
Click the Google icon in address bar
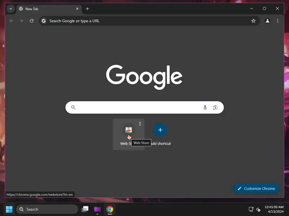(44, 21)
